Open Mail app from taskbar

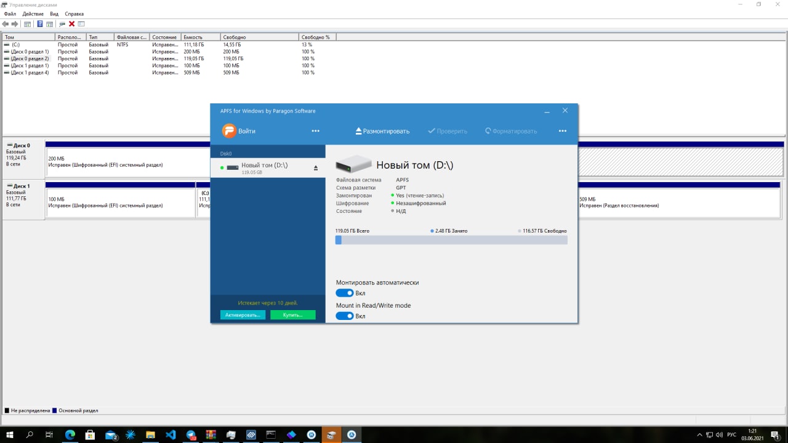[111, 434]
